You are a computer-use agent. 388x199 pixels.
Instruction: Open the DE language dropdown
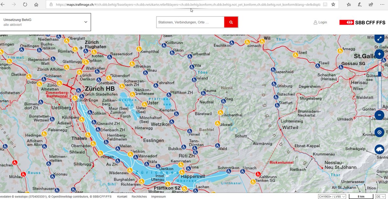381,196
